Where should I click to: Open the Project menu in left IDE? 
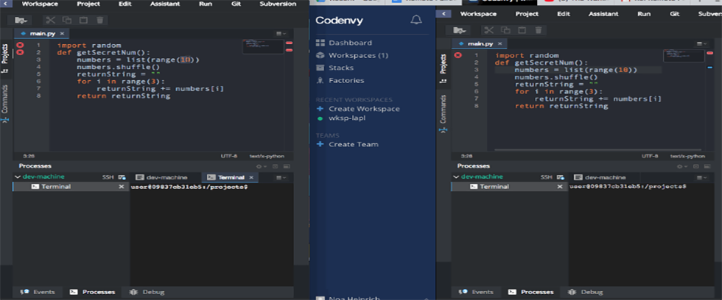(88, 4)
